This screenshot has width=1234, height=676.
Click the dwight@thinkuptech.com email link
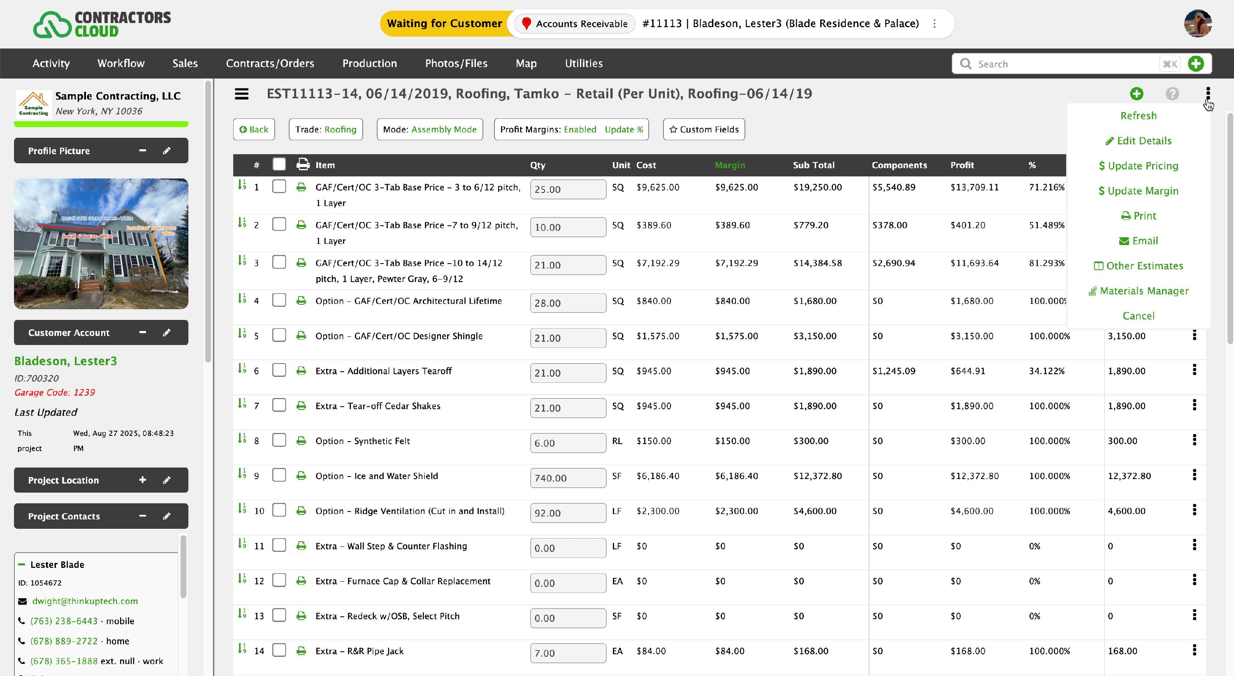pos(85,601)
